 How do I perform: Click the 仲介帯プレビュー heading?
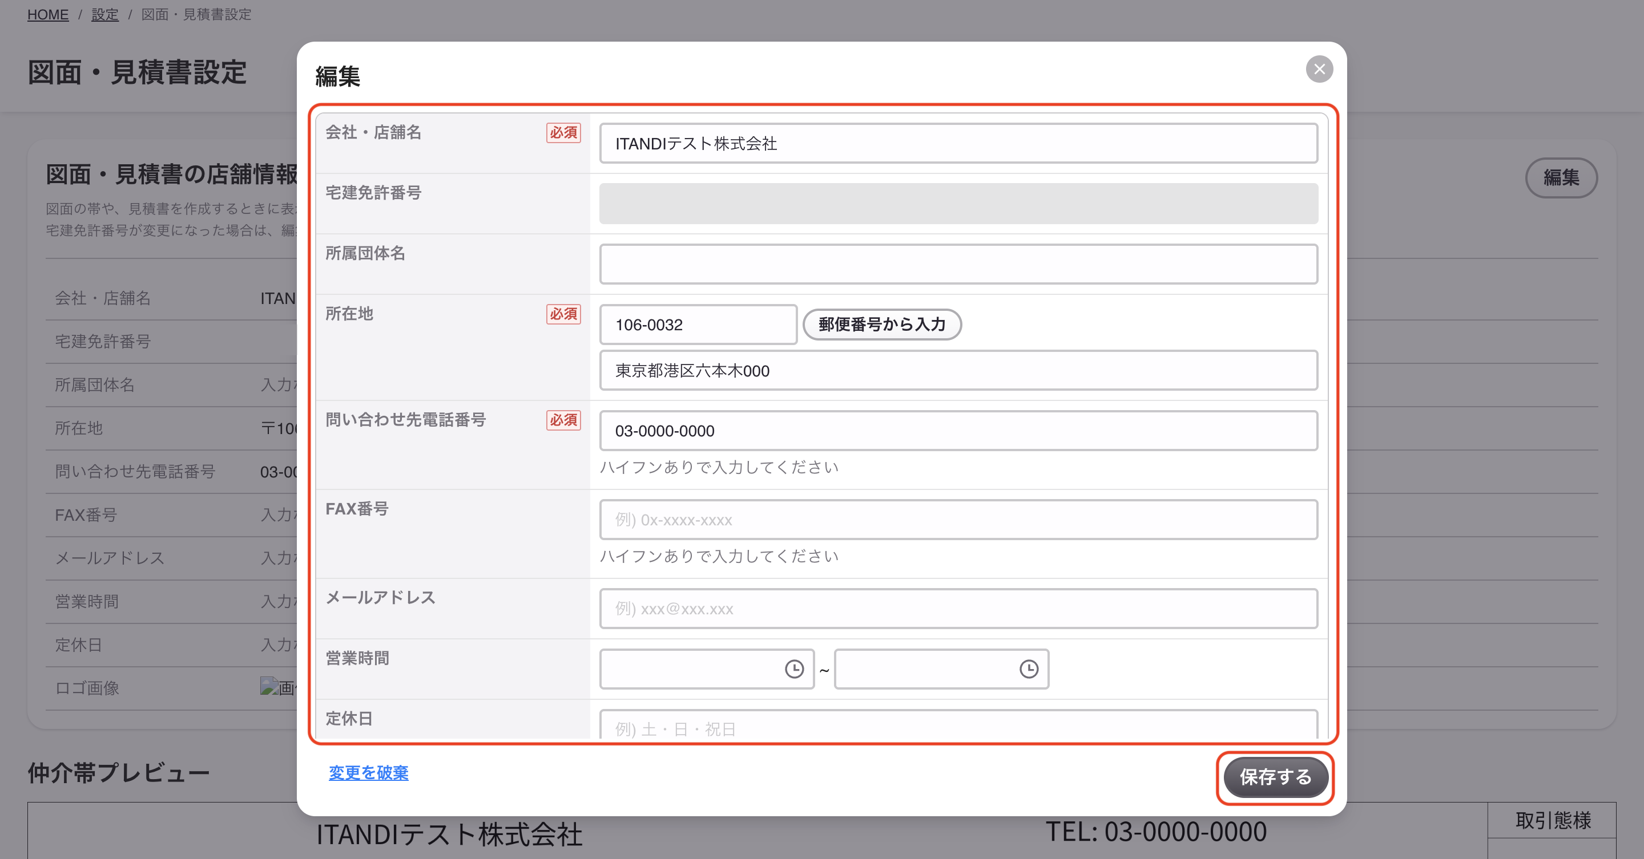(119, 773)
